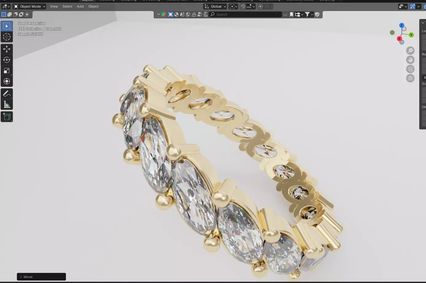Toggle viewport gizmos display button
426x283 pixels.
coord(413,6)
